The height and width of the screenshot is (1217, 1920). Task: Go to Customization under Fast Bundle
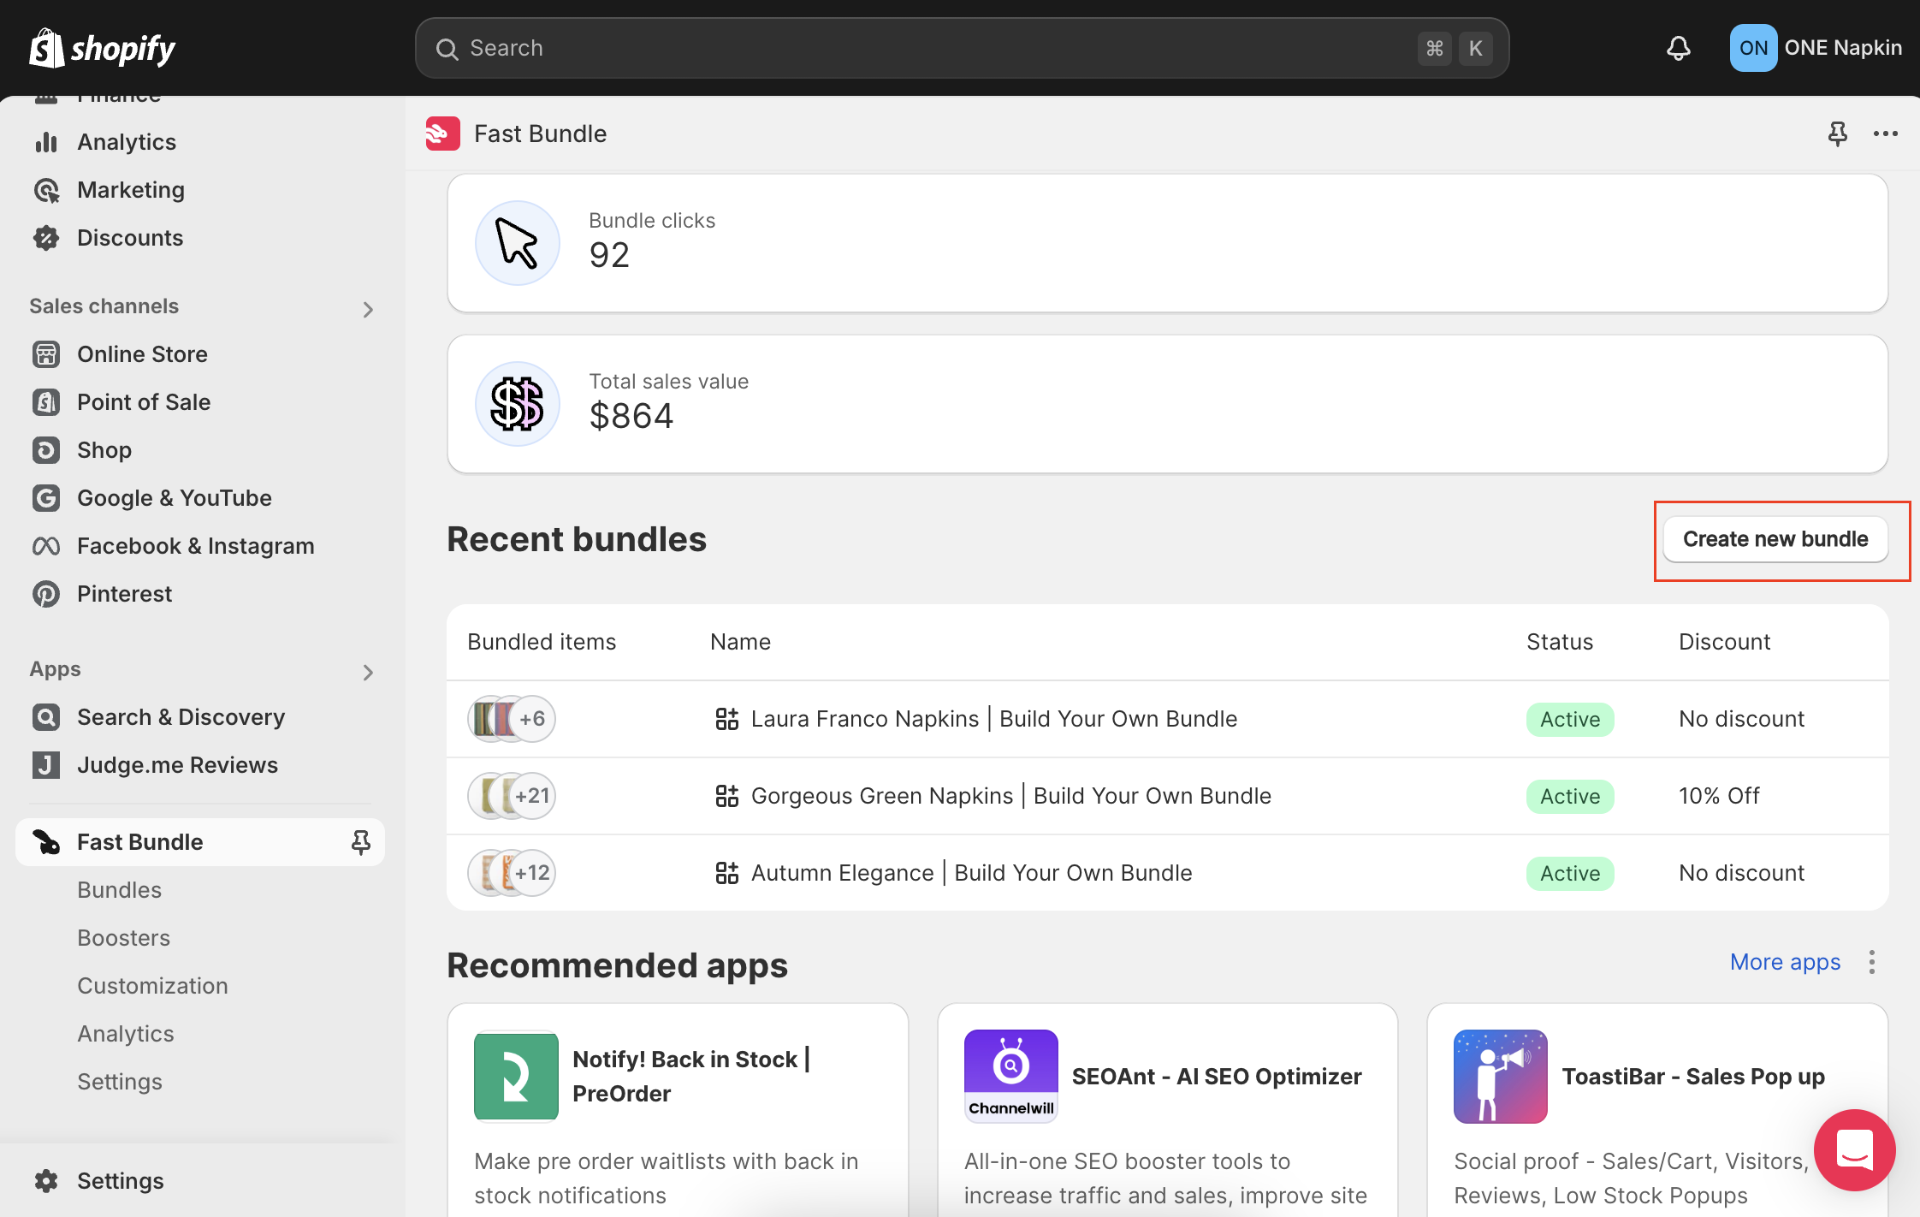[x=152, y=986]
